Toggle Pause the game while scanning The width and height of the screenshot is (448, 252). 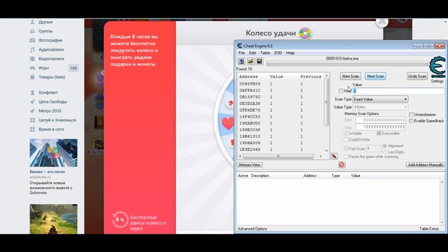tap(346, 157)
